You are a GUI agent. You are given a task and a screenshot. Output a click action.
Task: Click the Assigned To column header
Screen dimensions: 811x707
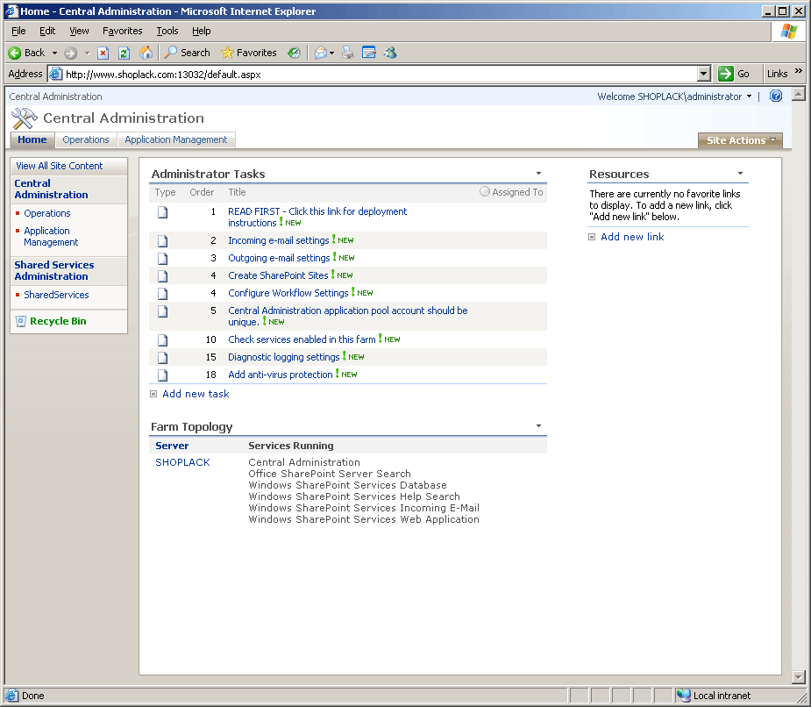517,192
